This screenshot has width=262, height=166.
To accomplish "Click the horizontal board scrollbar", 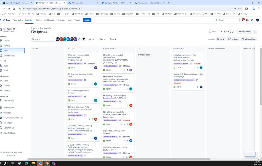I will pos(119,159).
